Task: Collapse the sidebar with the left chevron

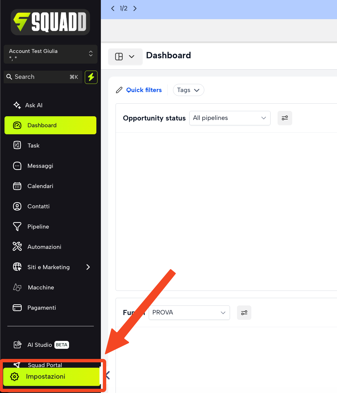Action: [x=108, y=375]
